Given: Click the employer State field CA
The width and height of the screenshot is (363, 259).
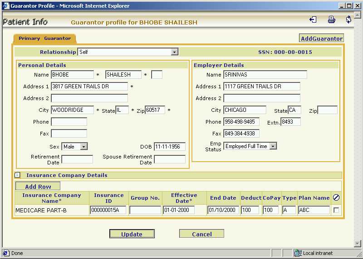Looking at the screenshot, I should coord(294,110).
